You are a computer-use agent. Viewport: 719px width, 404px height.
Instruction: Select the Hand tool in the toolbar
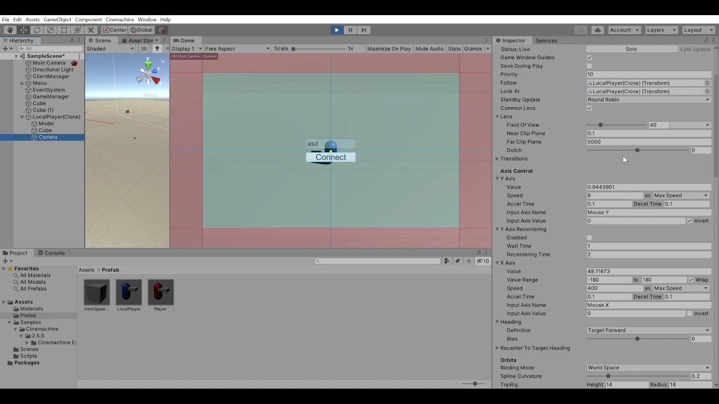click(x=10, y=30)
